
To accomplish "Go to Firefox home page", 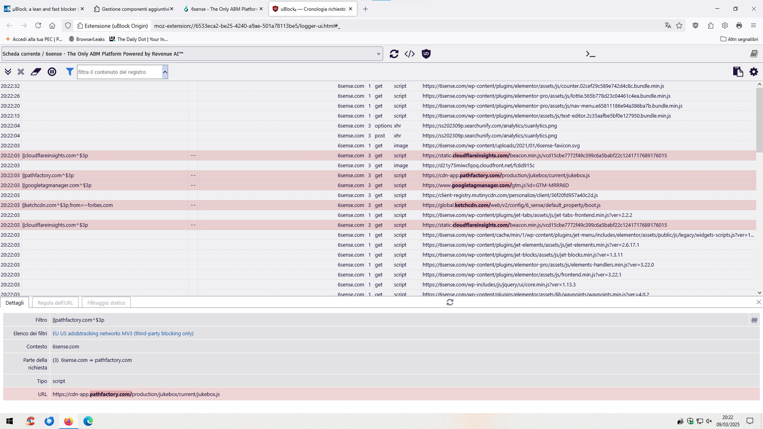I will (x=52, y=25).
